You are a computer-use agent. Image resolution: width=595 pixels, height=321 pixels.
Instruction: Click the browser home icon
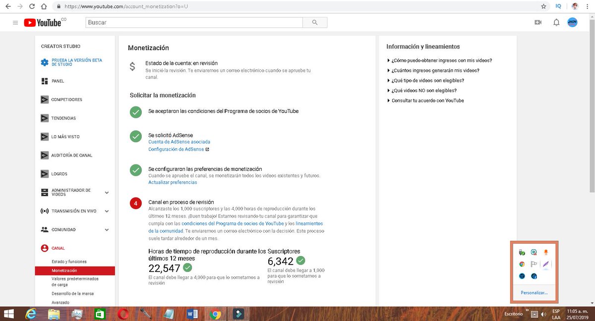click(44, 6)
